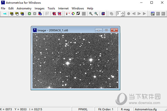This screenshot has height=111, width=167.
Task: Click the Background and Range red arrows icon
Action: [x=68, y=14]
